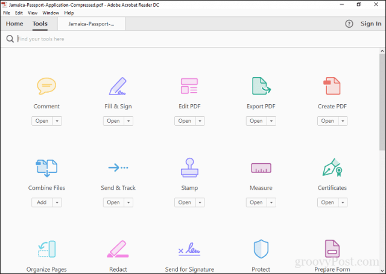
Task: Expand the Certificates dropdown arrow
Action: tap(343, 202)
